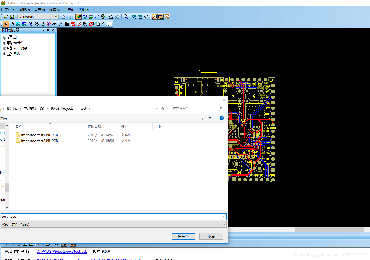Click the filename input field containing test1.asc
Viewport: 370px width, 260px height.
coord(111,217)
